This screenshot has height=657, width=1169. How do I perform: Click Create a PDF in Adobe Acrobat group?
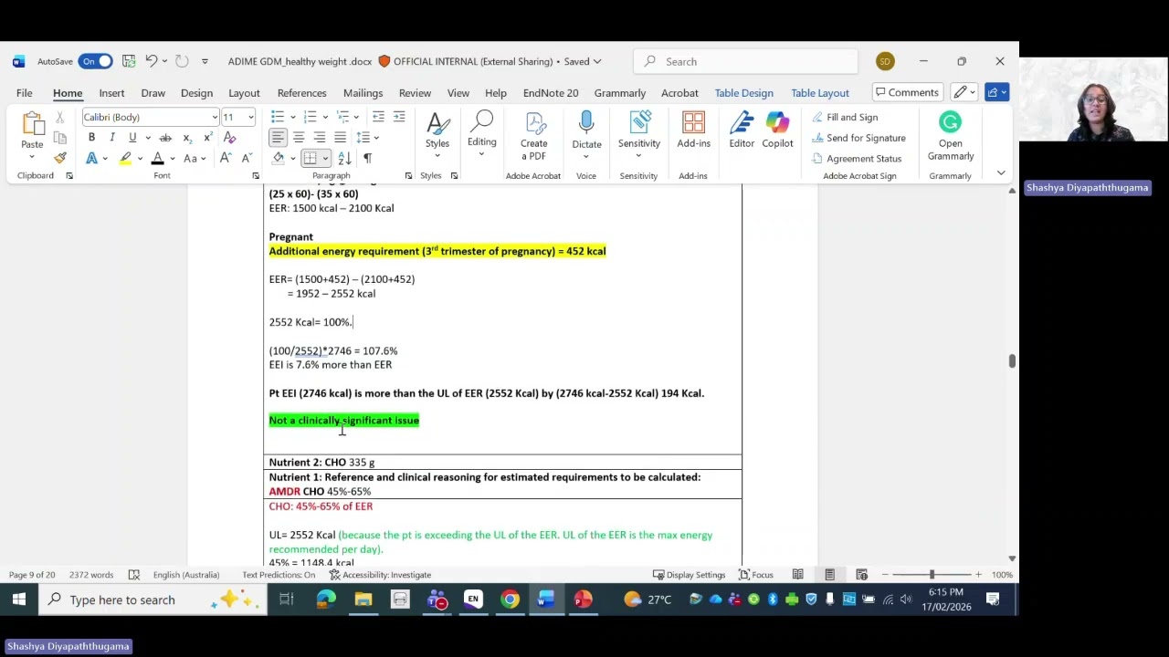pyautogui.click(x=533, y=137)
